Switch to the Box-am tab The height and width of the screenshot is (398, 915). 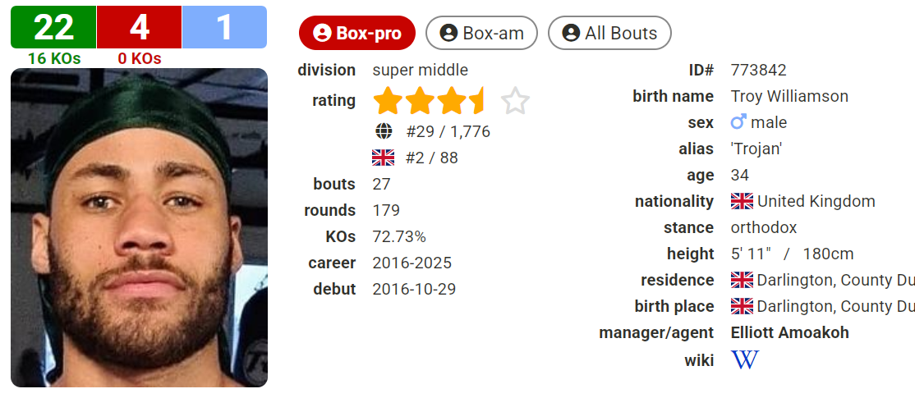point(481,33)
